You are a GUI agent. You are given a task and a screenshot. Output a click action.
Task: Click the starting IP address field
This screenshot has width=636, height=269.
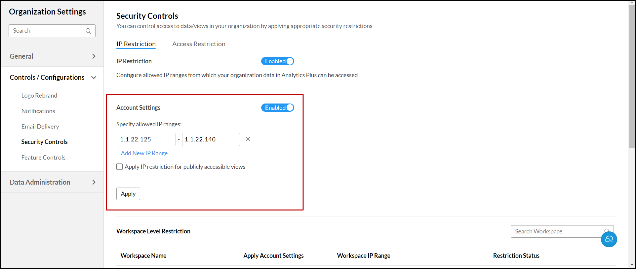146,139
